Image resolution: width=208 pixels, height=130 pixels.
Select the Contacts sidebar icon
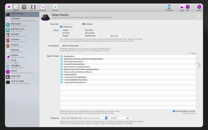8,46
